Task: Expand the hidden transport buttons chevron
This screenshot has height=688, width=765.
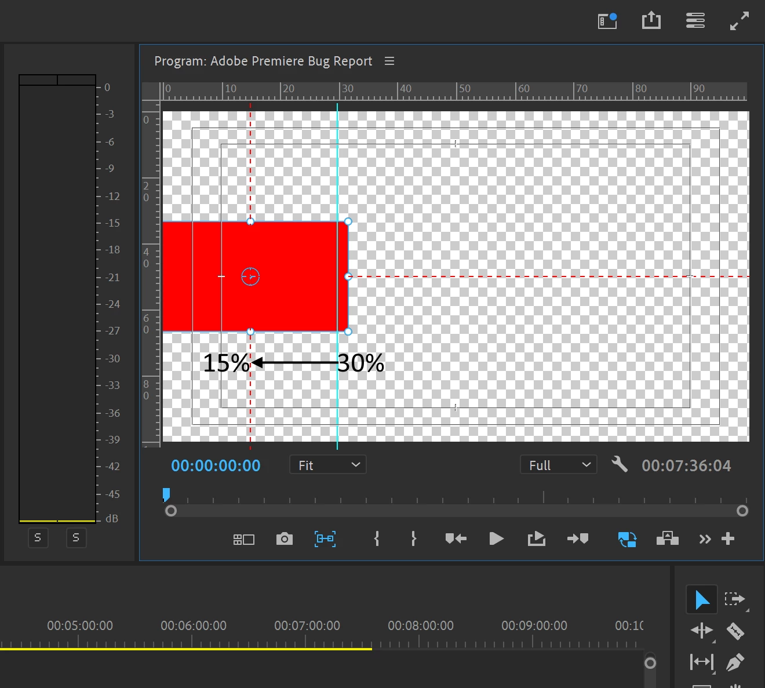Action: [x=705, y=540]
